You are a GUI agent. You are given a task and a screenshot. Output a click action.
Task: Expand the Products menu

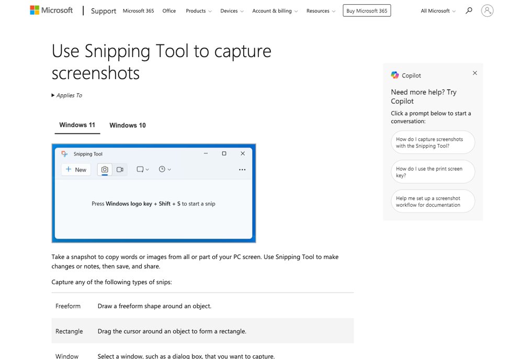point(198,11)
